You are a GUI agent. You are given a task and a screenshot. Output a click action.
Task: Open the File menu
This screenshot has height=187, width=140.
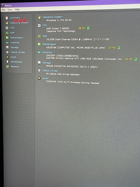pos(4,10)
